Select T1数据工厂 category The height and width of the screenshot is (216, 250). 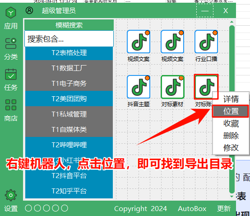[69, 68]
